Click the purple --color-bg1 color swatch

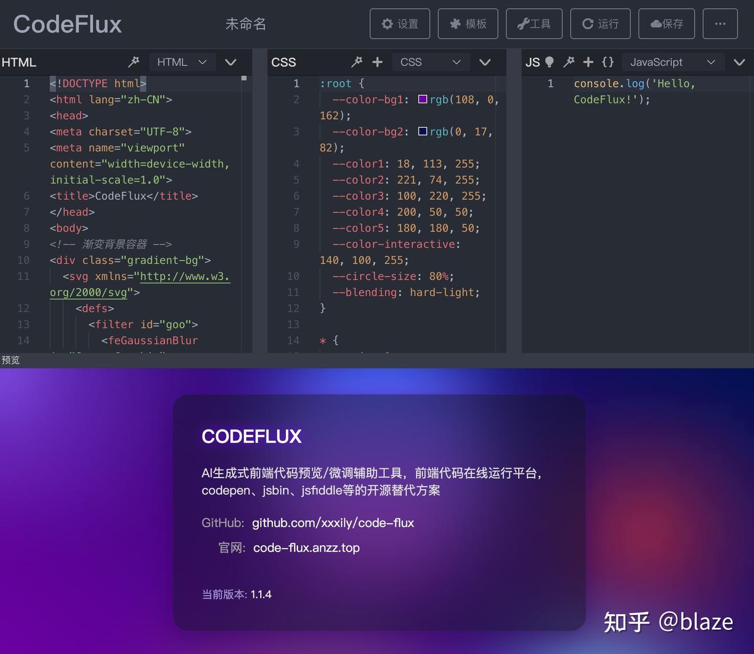(423, 99)
